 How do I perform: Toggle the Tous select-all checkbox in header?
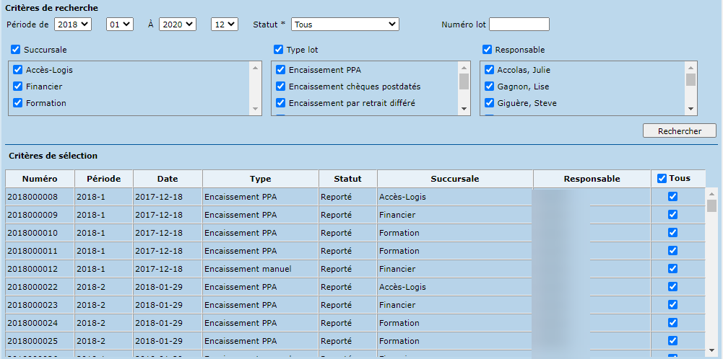click(x=662, y=179)
